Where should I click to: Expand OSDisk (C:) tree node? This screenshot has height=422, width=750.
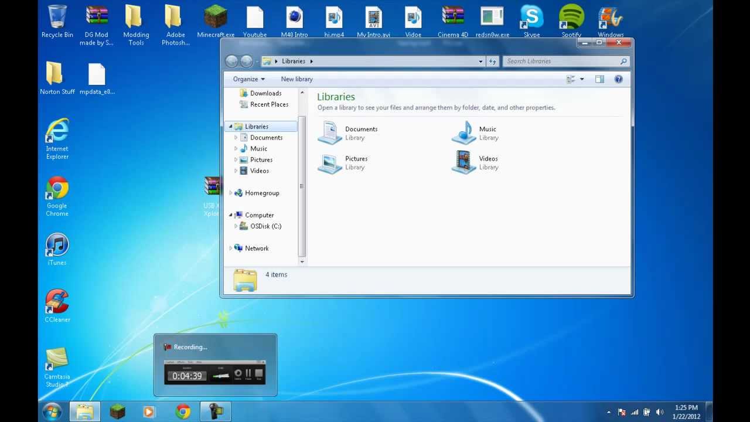tap(236, 226)
